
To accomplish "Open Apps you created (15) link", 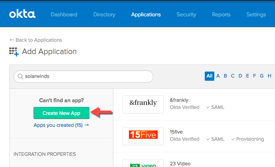I will tap(61, 125).
